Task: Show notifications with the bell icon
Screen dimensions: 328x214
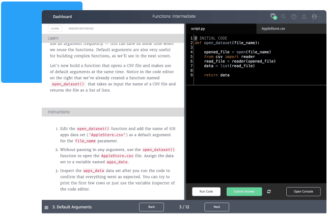Action: 304,17
